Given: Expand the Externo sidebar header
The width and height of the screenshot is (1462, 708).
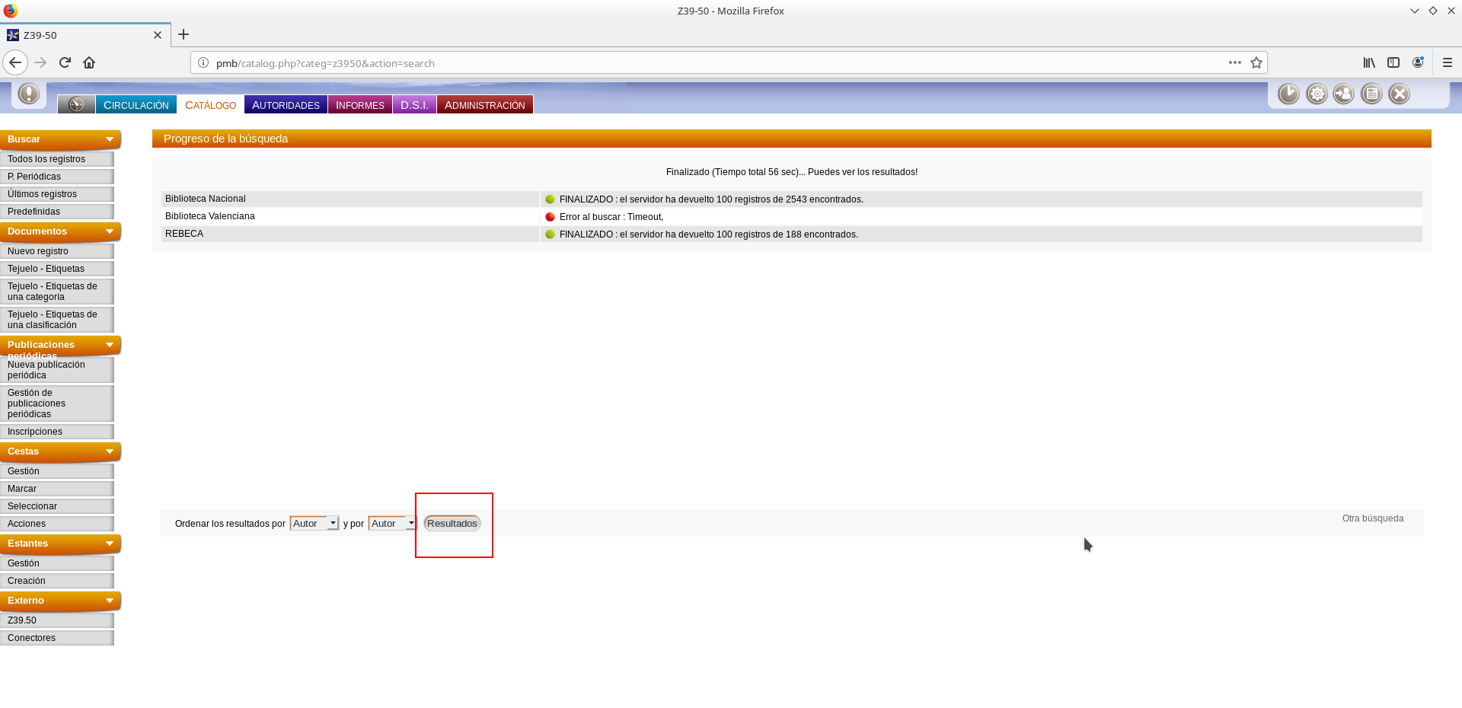Looking at the screenshot, I should pos(110,601).
